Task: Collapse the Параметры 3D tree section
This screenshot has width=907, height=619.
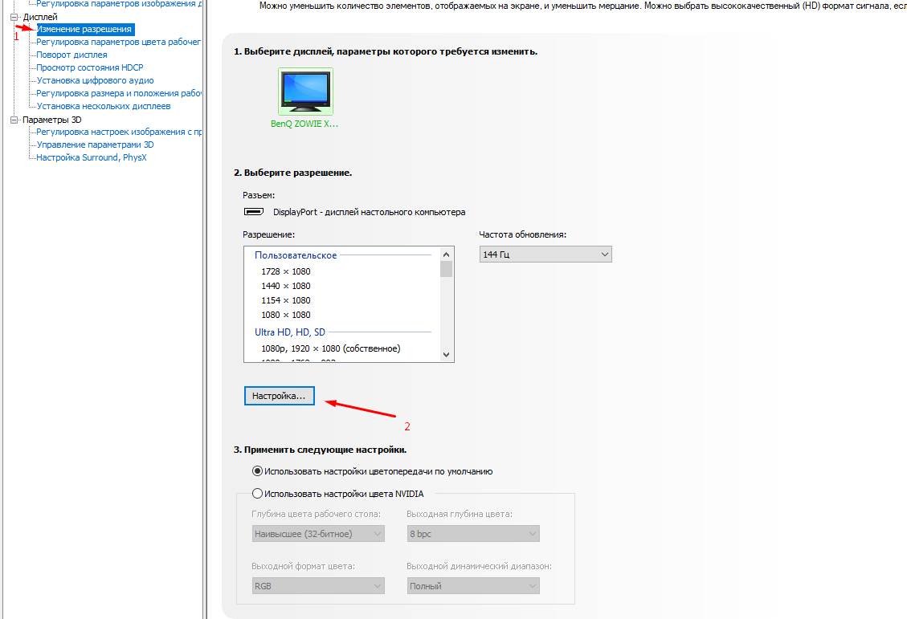Action: tap(14, 120)
